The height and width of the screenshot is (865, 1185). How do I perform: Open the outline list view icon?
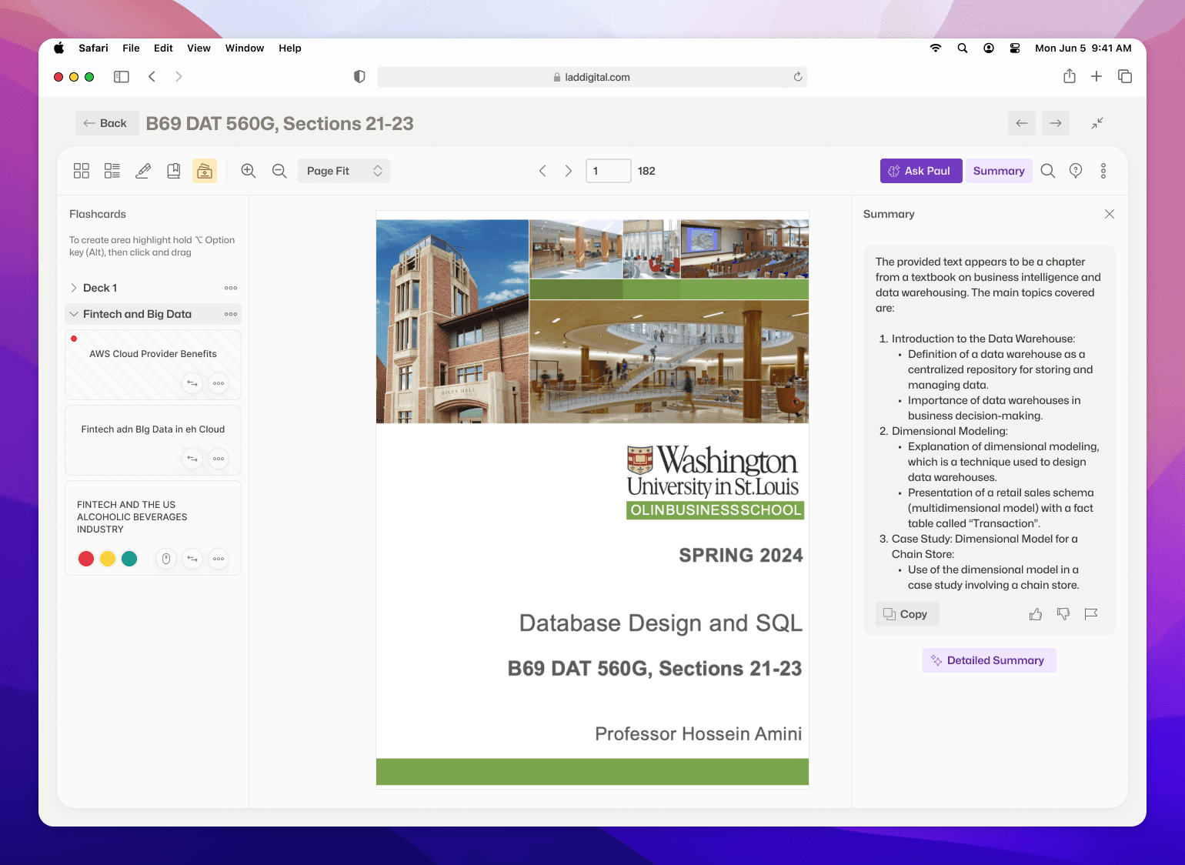112,171
